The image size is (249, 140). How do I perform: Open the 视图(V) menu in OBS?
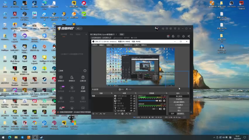click(109, 45)
